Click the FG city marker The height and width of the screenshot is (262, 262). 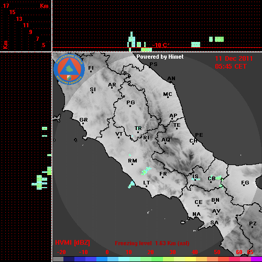[245, 183]
